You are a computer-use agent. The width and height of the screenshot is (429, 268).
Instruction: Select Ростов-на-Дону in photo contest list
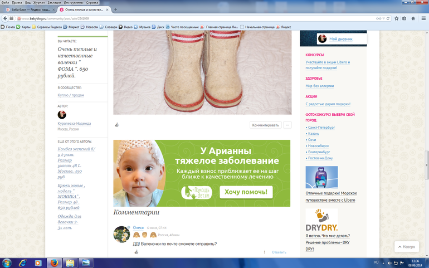[320, 158]
